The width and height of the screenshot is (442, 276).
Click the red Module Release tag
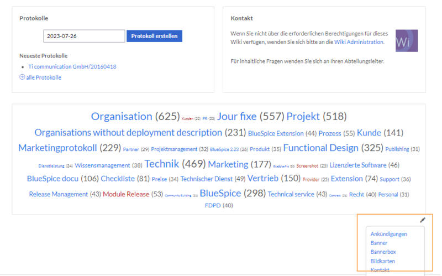[126, 194]
